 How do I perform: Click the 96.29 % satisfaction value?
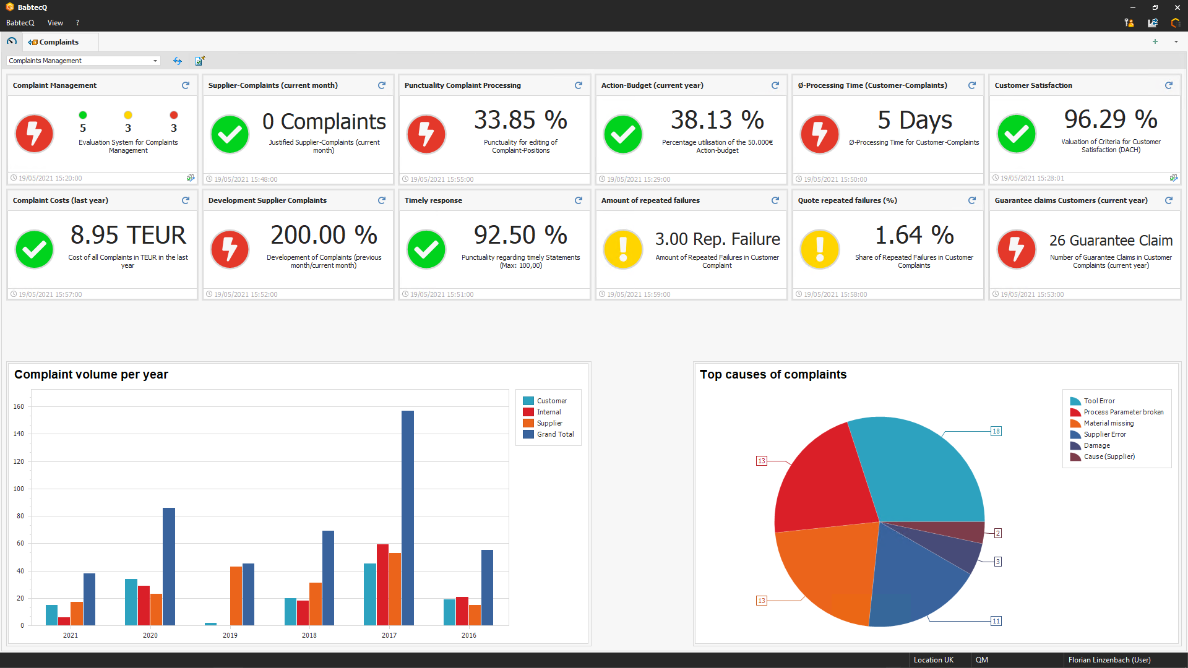(x=1111, y=119)
